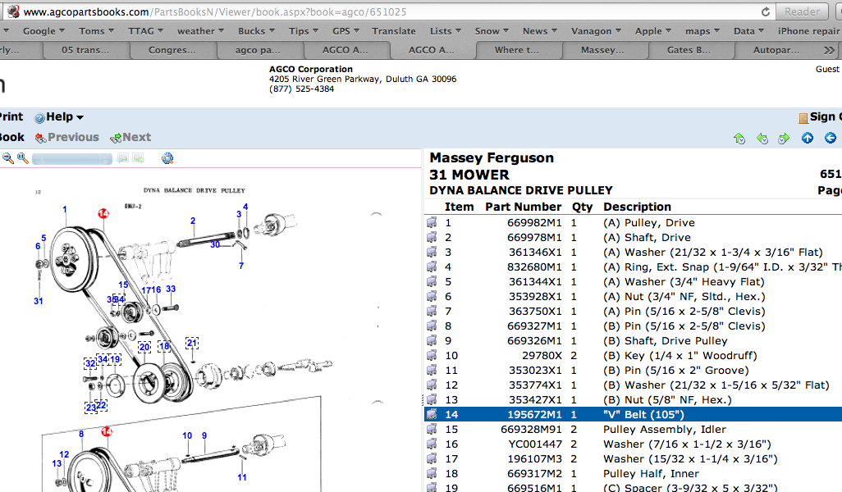Show hidden tabs with the overflow chevron

[829, 50]
